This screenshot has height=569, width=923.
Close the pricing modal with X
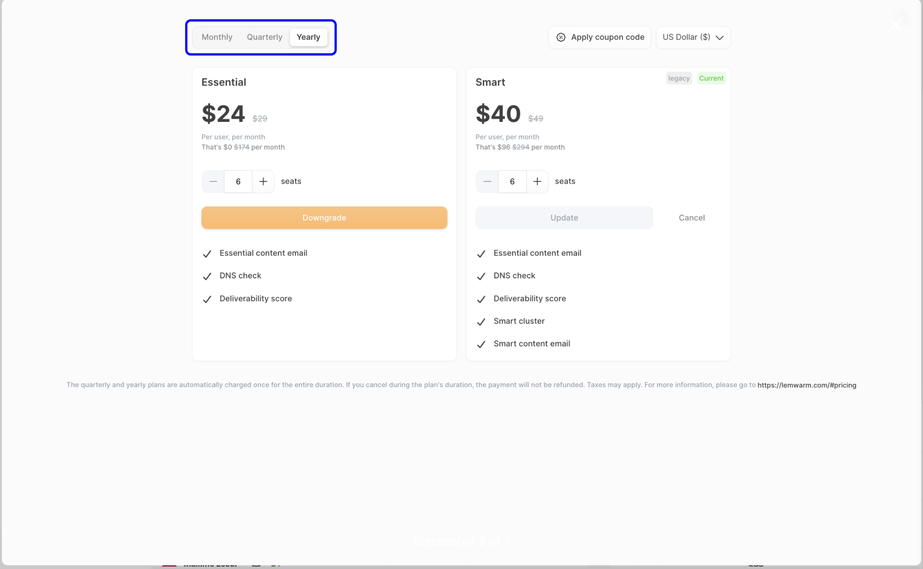(895, 25)
